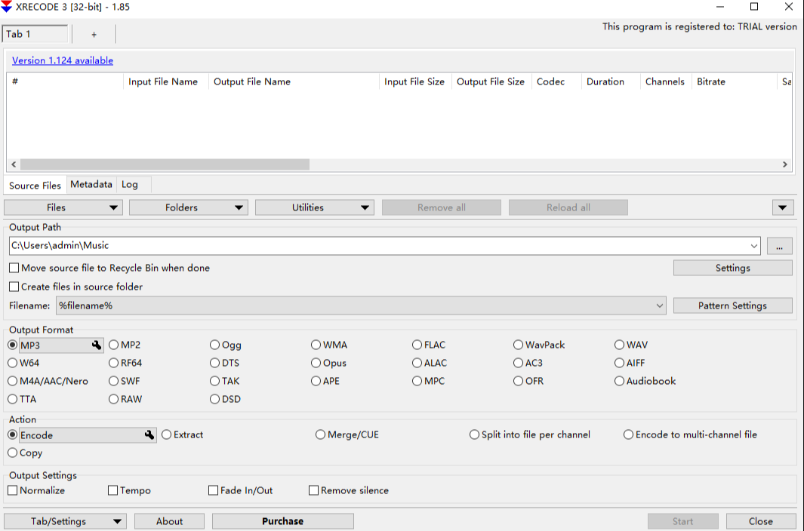The width and height of the screenshot is (804, 531).
Task: Switch to Tab 1
Action: (35, 34)
